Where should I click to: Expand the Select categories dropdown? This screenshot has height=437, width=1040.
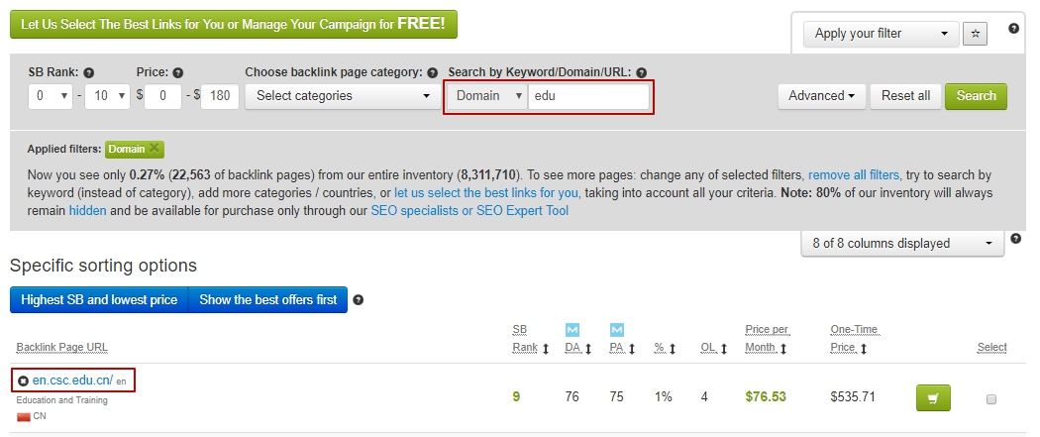[x=342, y=96]
